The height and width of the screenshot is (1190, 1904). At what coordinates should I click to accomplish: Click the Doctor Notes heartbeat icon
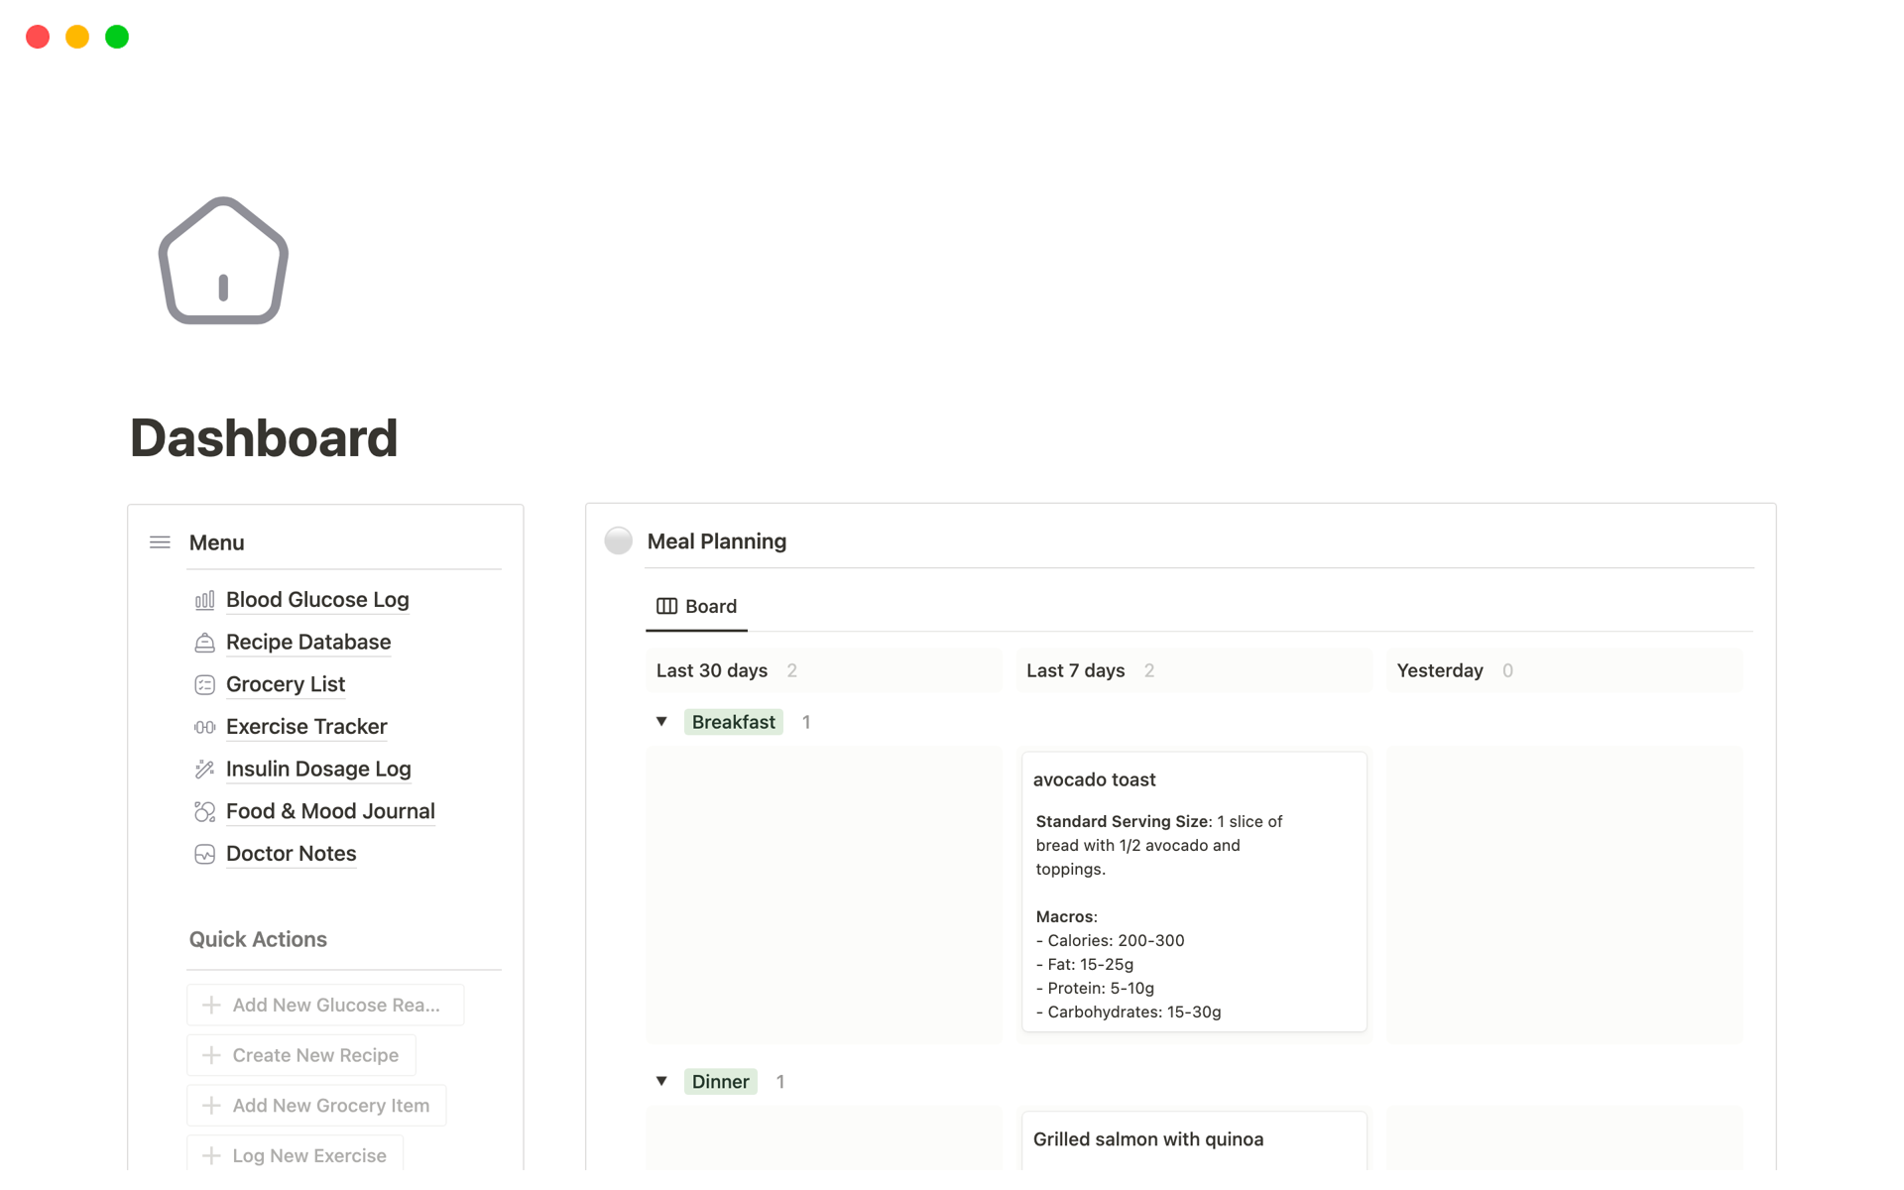coord(204,854)
